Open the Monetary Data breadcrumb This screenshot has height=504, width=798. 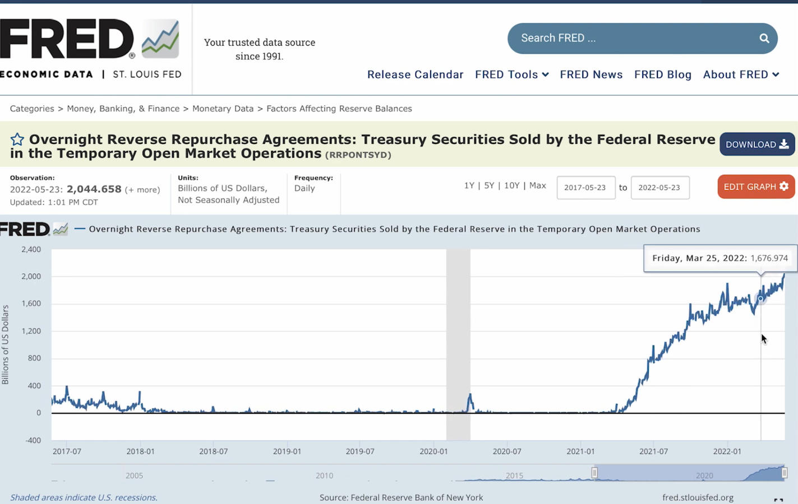[223, 109]
